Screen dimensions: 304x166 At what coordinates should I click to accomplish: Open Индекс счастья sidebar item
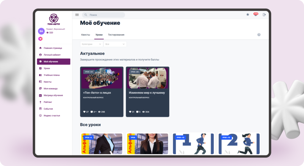52,116
